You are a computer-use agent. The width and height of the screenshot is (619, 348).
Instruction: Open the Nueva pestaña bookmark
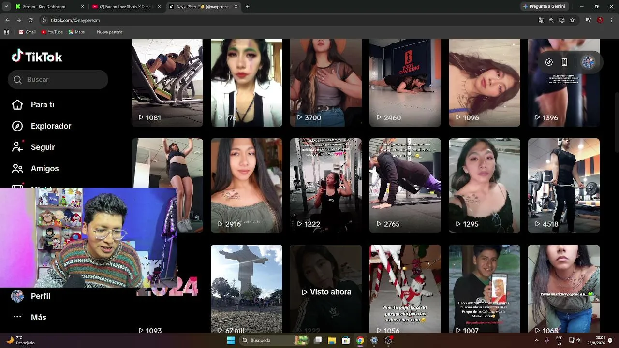point(109,32)
